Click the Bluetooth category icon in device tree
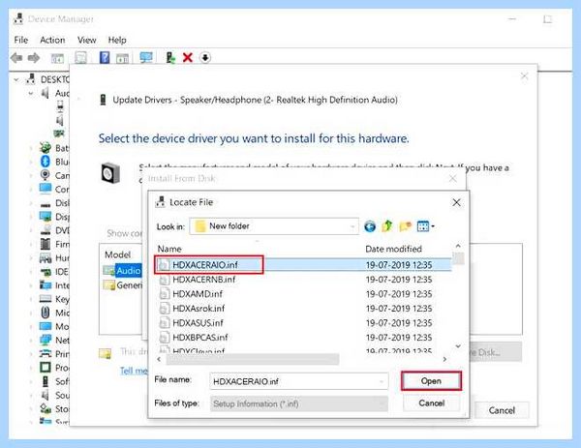 point(46,162)
